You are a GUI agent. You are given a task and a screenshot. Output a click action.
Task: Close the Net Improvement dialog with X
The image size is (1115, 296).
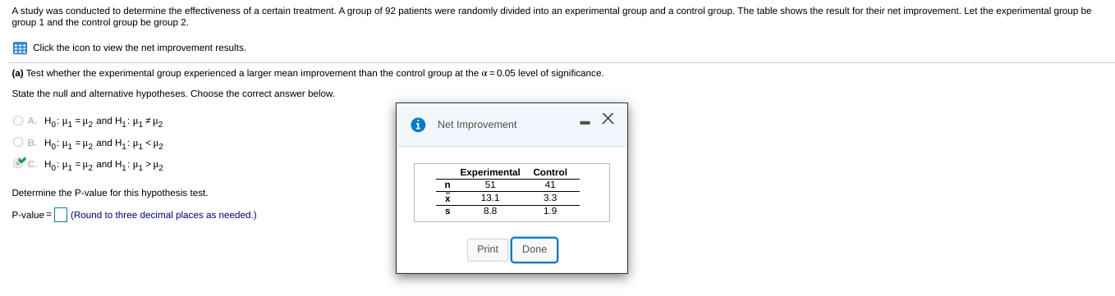[x=608, y=118]
